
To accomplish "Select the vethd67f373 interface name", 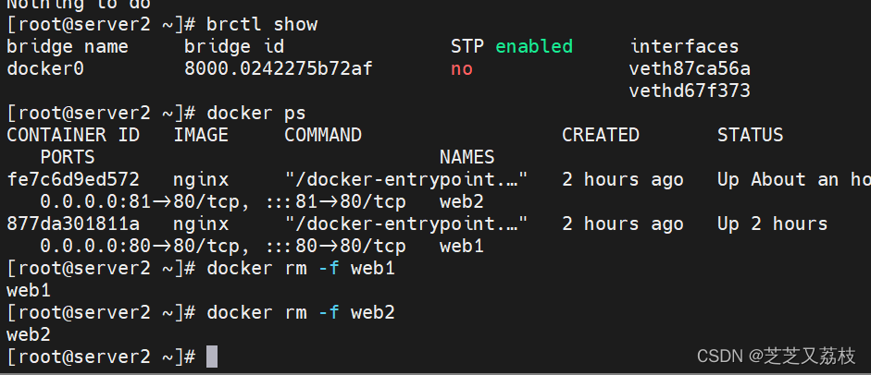I will pos(690,91).
